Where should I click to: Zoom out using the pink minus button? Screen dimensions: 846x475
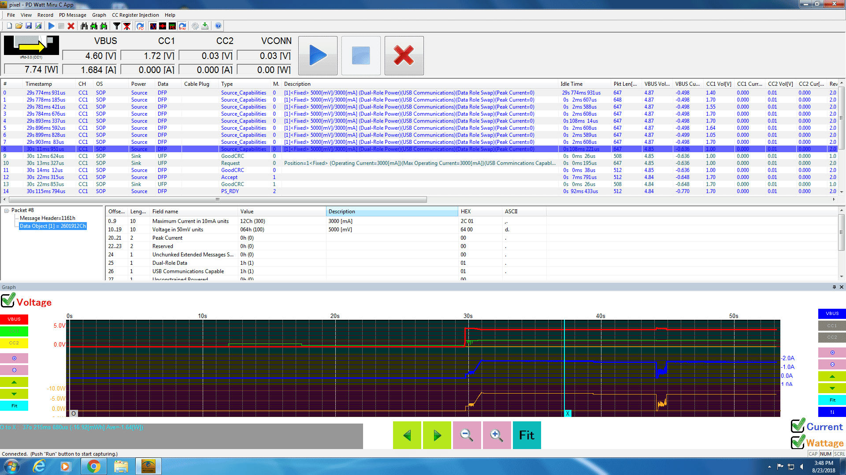tap(467, 435)
